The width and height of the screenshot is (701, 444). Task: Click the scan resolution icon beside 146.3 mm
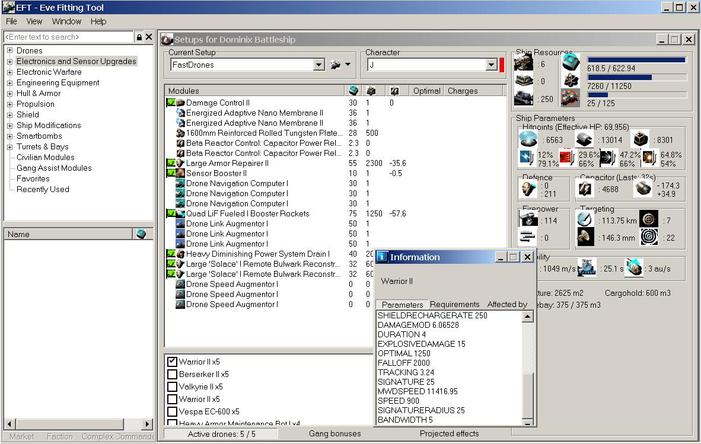pos(585,237)
